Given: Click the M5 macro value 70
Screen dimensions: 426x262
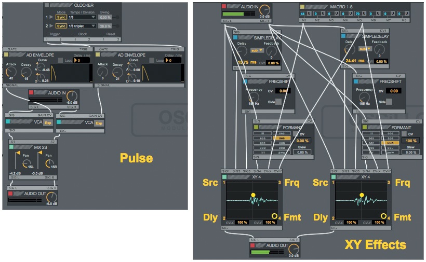Looking at the screenshot, I should [x=357, y=13].
